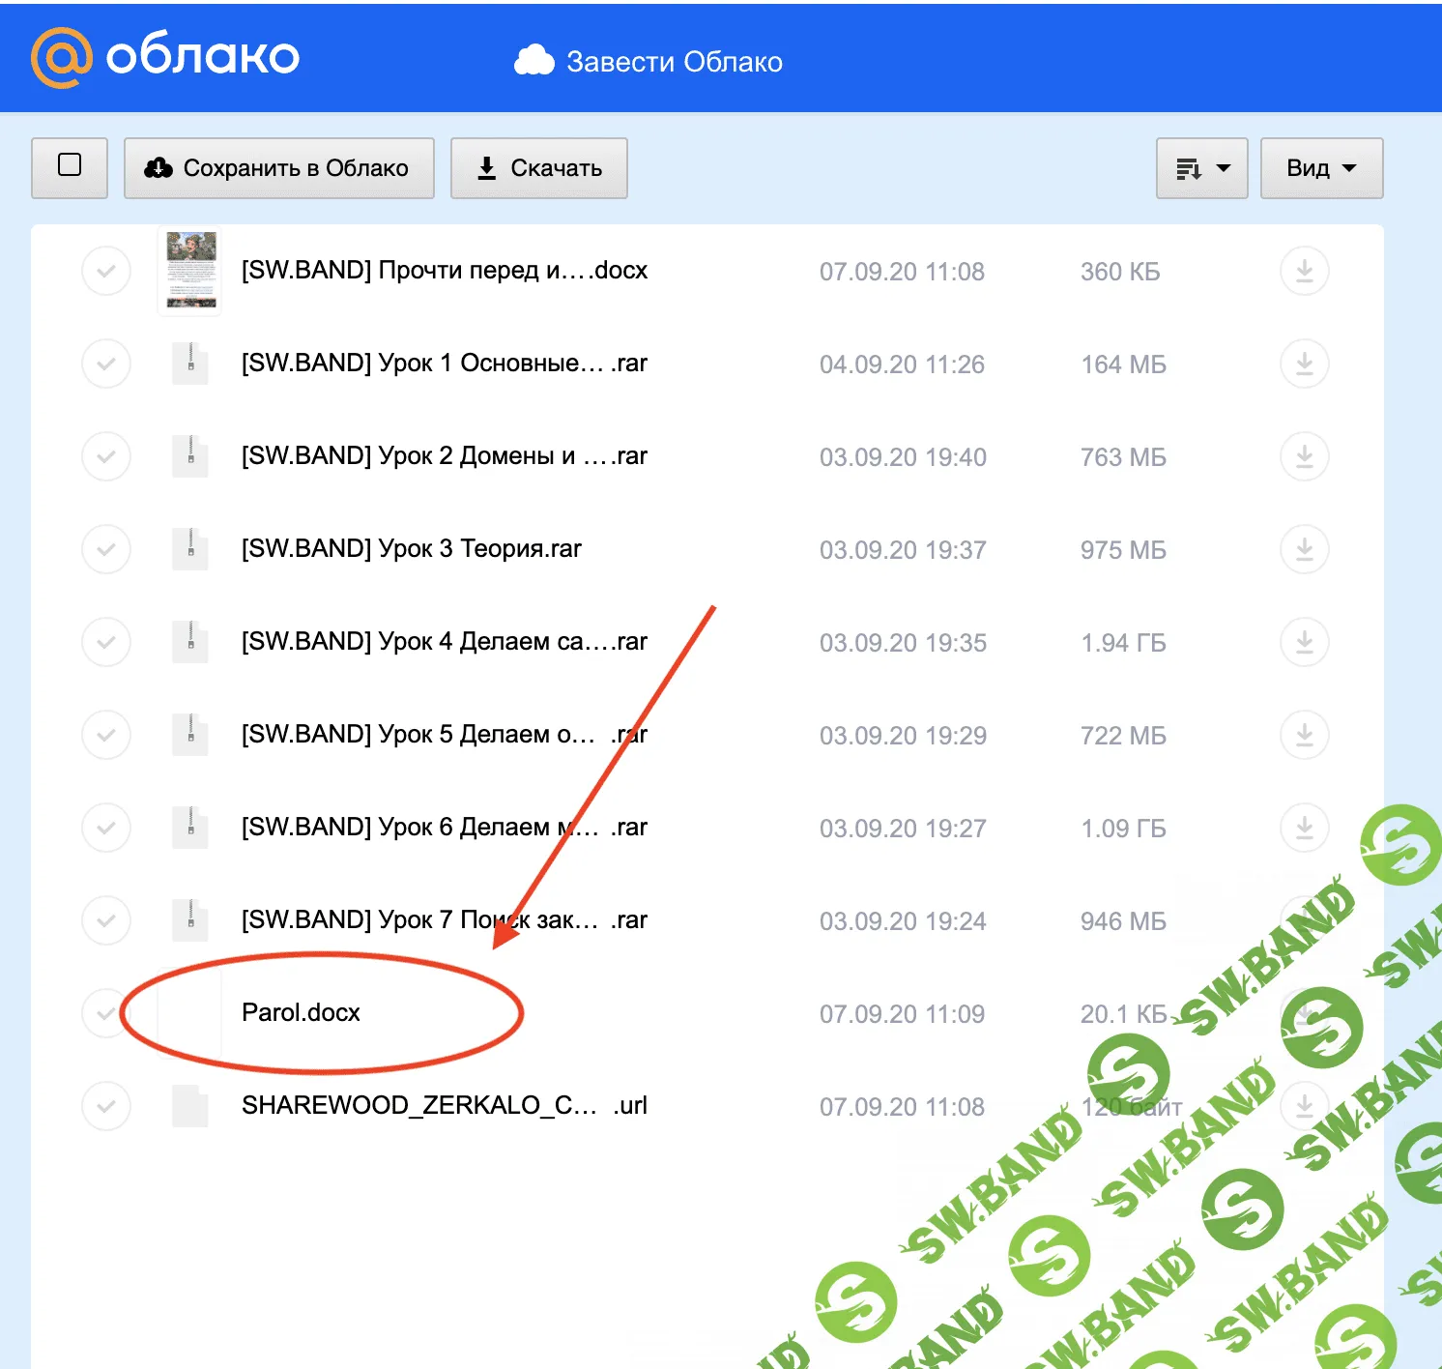
Task: Select checkmark for Урок 2 Домены row
Action: 106,456
